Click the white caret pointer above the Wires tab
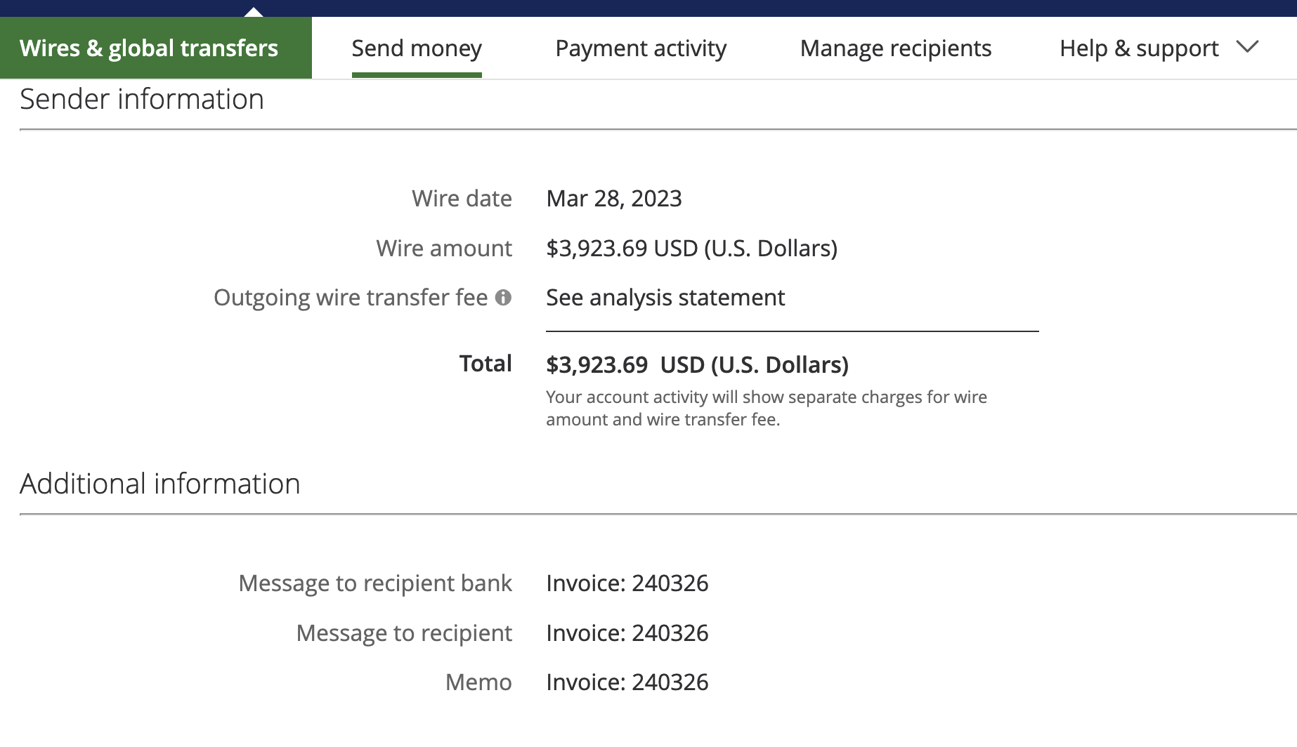 click(254, 12)
